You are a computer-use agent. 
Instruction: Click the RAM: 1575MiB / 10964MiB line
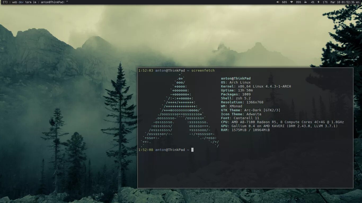[x=245, y=130]
